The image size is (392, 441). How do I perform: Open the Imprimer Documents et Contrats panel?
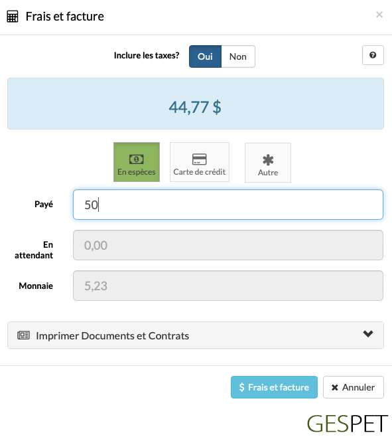click(196, 335)
